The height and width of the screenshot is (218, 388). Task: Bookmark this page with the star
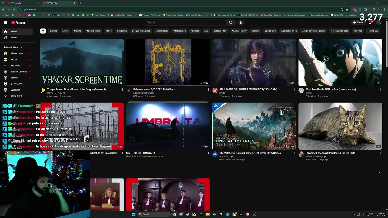(347, 9)
